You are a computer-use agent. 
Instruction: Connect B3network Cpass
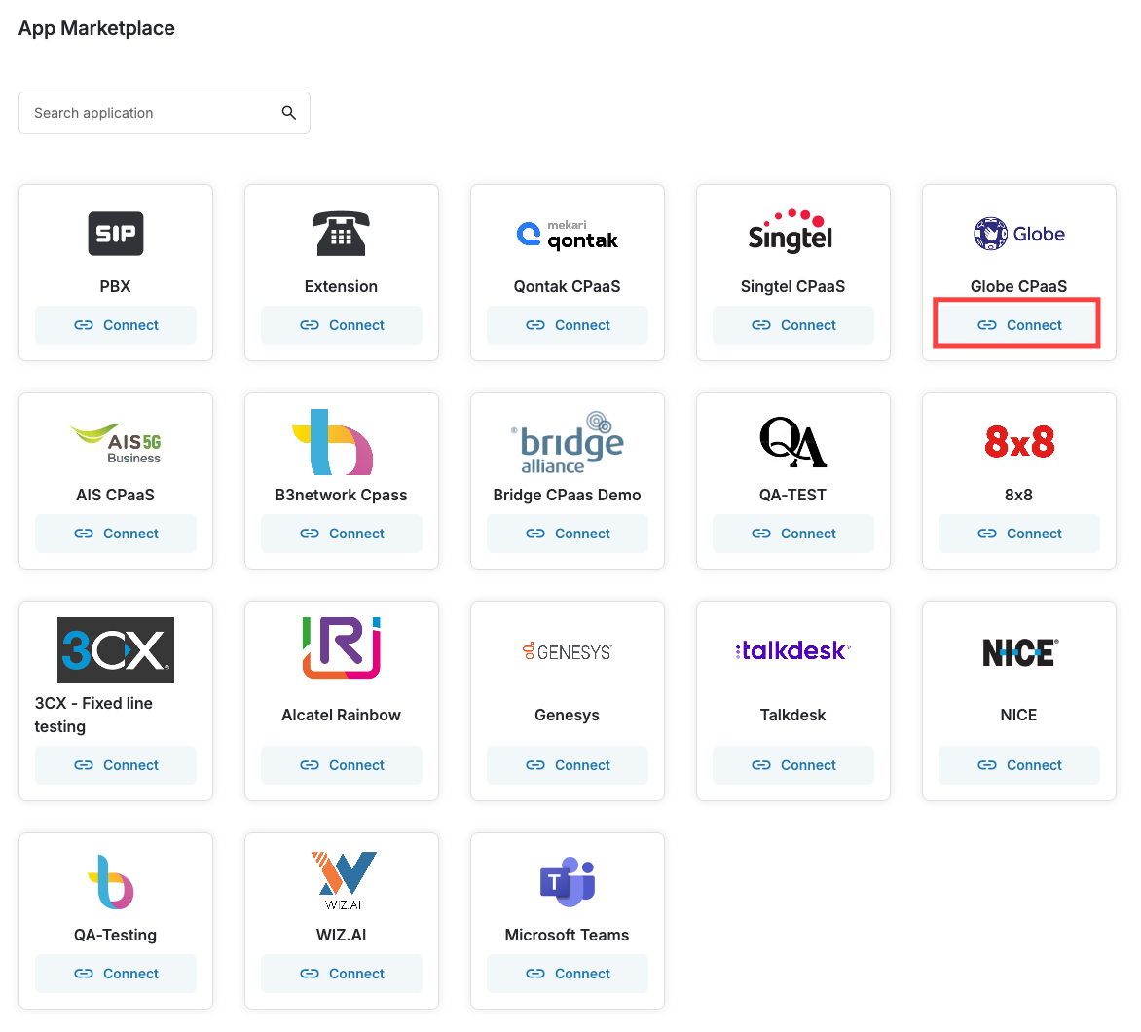point(342,534)
